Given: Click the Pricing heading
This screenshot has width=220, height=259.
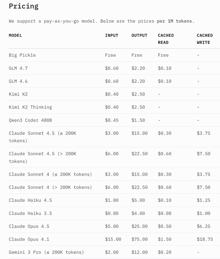Looking at the screenshot, I should (x=24, y=6).
